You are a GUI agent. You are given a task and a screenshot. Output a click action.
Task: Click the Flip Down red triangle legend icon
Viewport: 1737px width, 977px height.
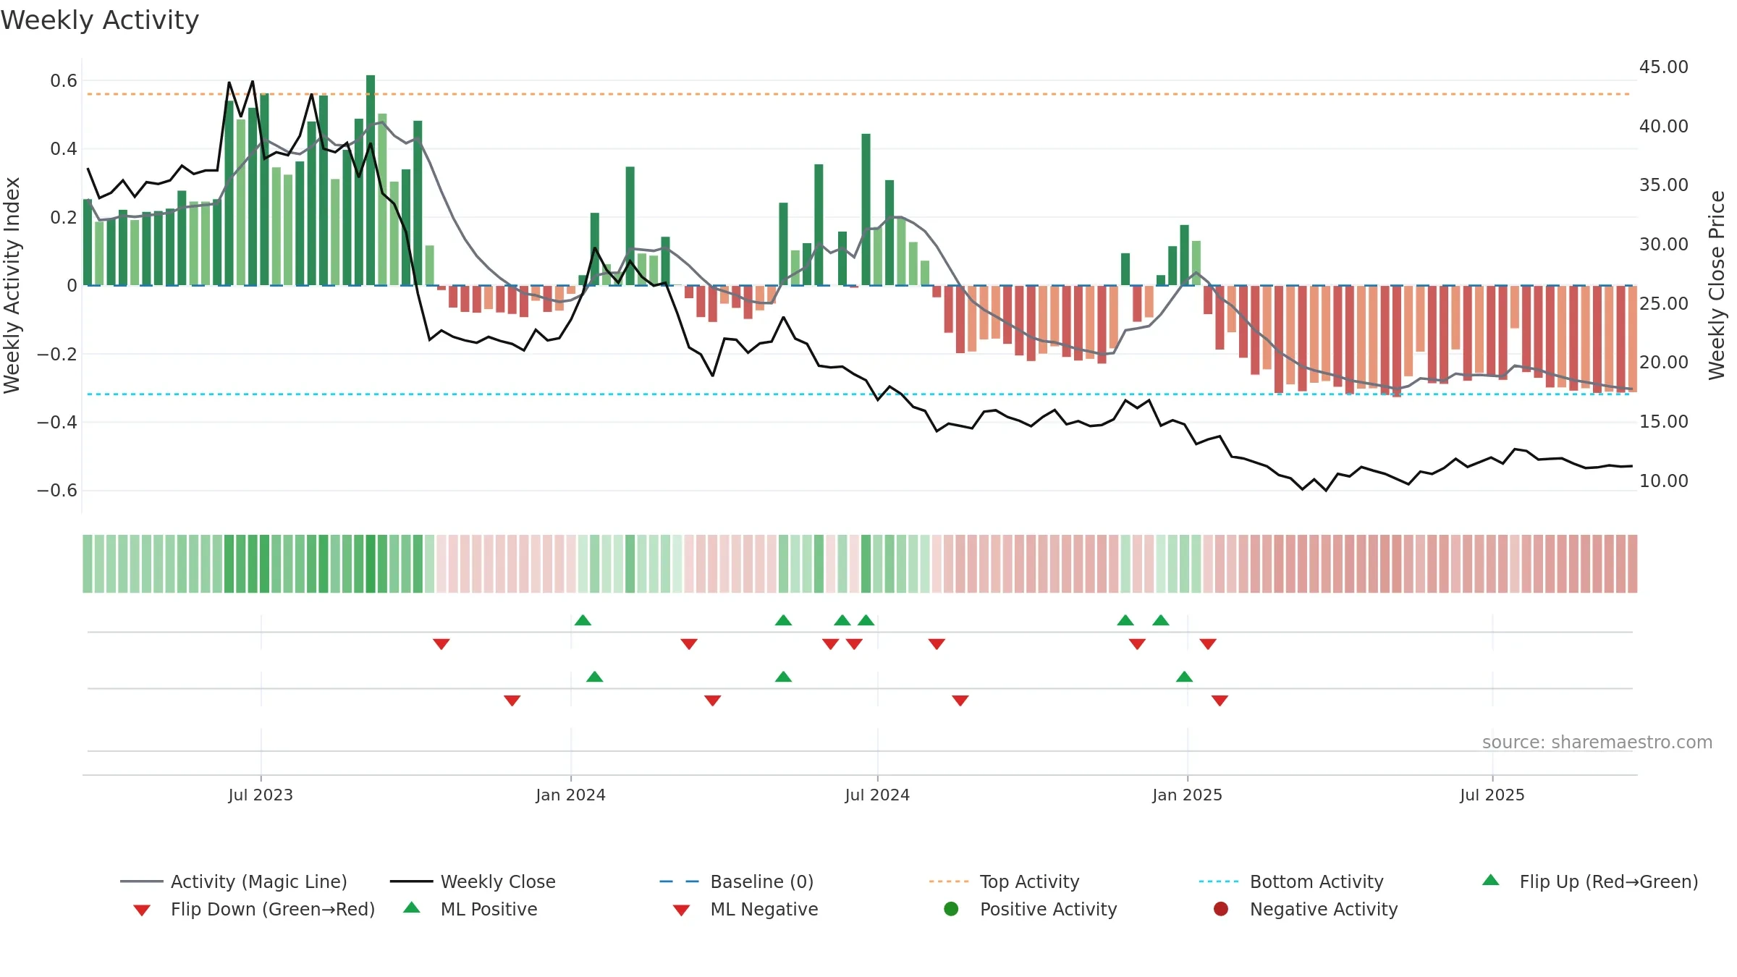(x=142, y=910)
